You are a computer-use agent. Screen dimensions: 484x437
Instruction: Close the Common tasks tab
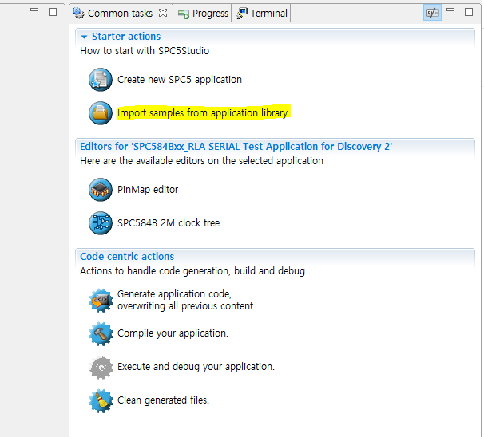pyautogui.click(x=163, y=13)
